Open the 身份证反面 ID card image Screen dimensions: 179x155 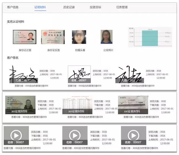coord(53,37)
